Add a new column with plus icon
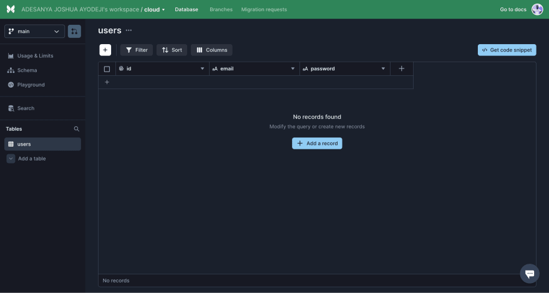This screenshot has height=293, width=549. [x=401, y=68]
